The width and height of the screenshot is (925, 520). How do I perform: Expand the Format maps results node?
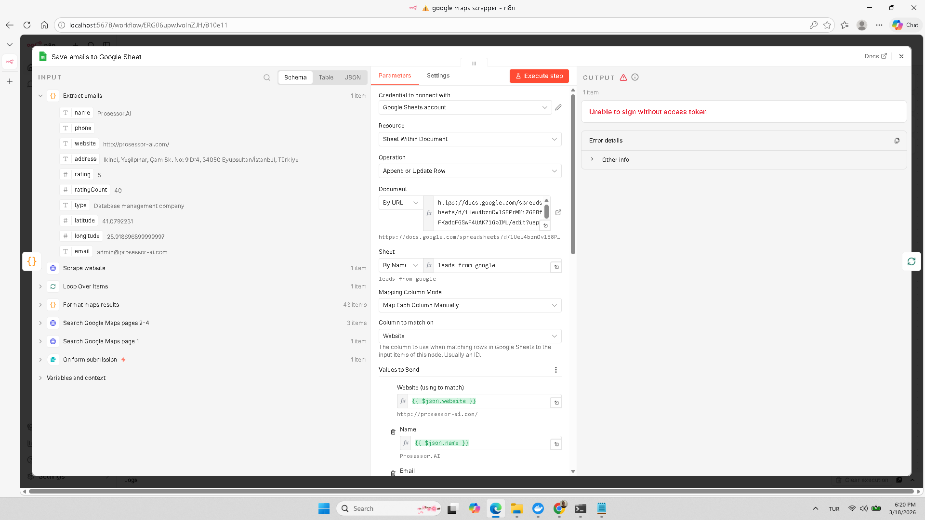click(x=40, y=305)
